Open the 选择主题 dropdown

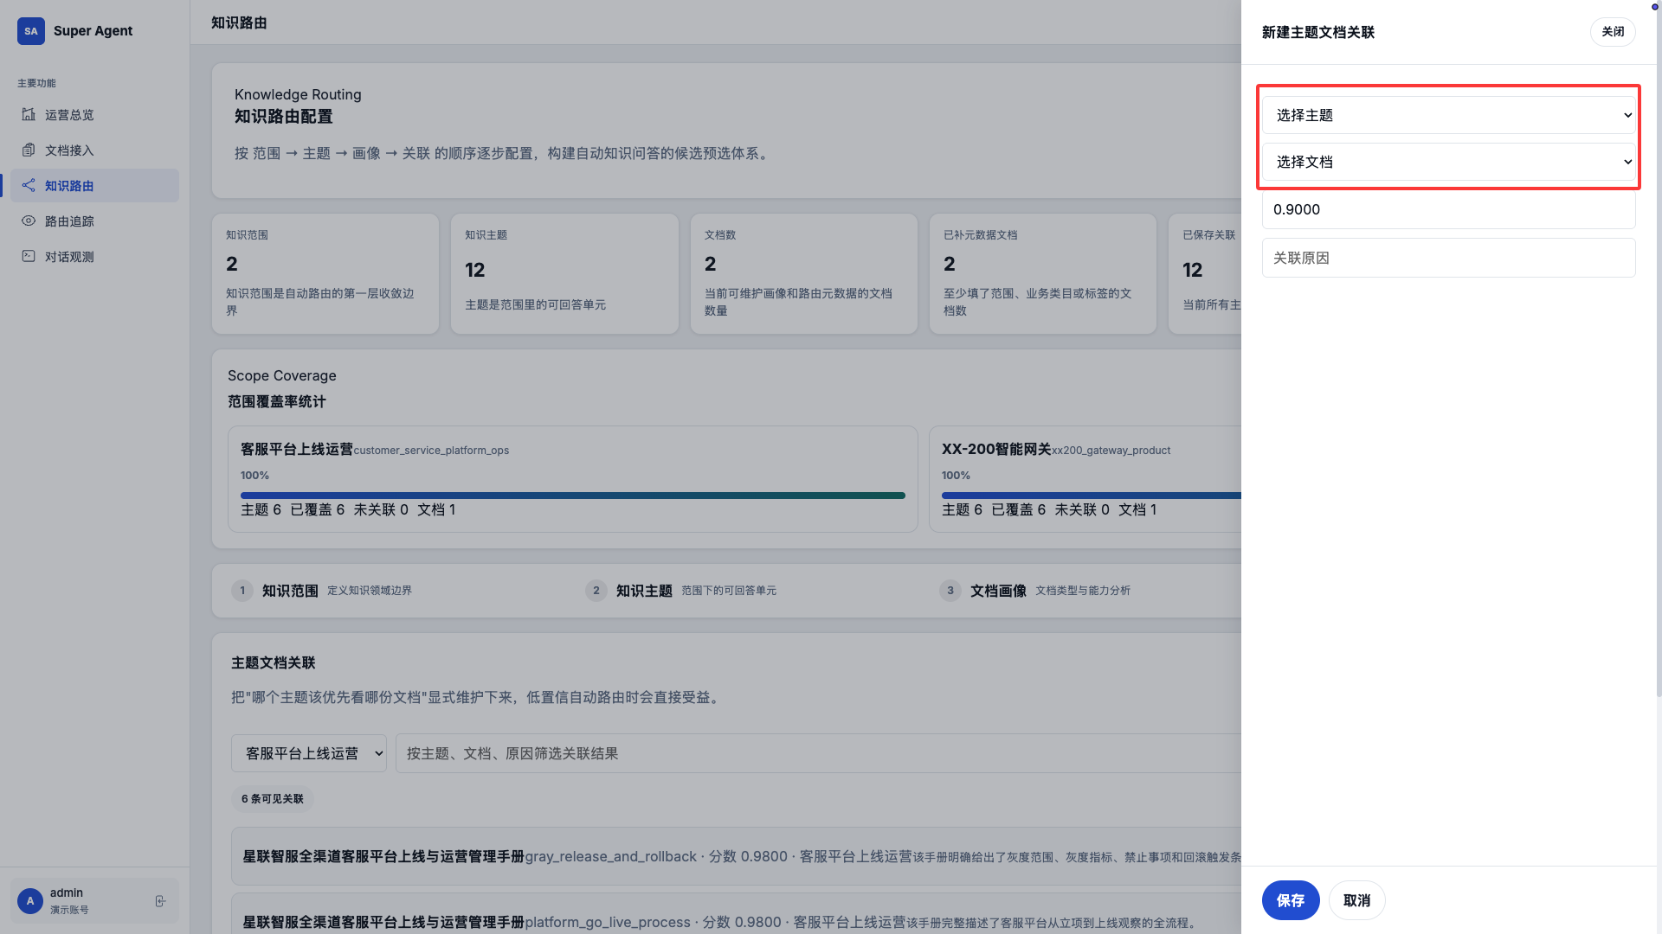tap(1448, 115)
